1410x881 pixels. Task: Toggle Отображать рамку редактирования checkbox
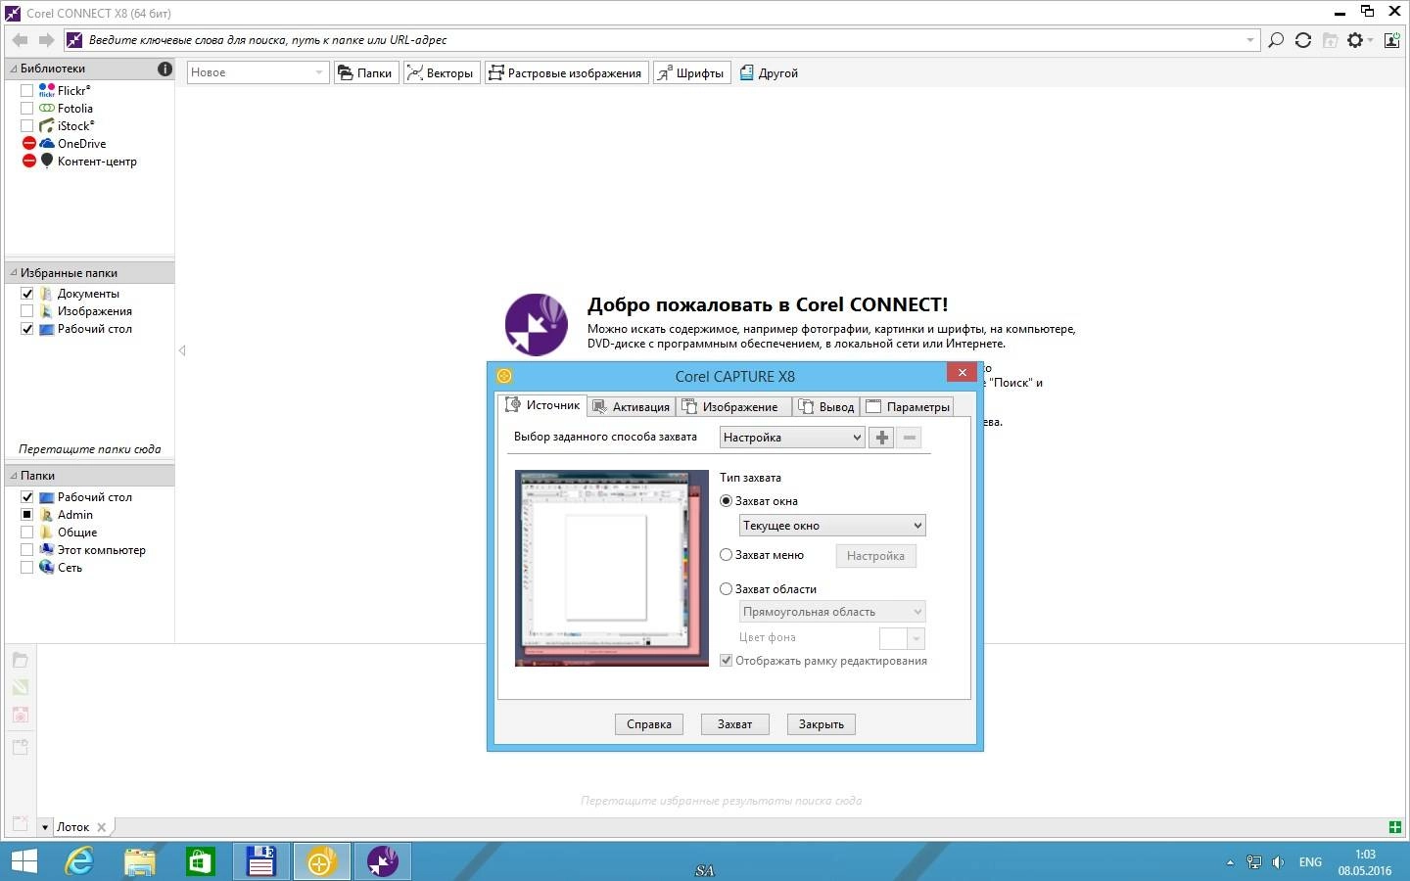click(726, 661)
